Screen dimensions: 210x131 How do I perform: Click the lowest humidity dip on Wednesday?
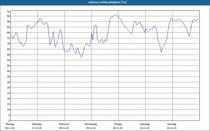click(x=81, y=57)
